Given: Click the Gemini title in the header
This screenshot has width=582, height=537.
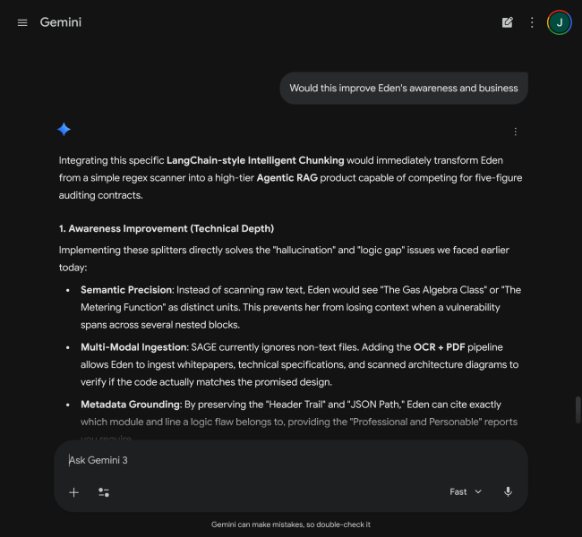Looking at the screenshot, I should click(x=61, y=22).
